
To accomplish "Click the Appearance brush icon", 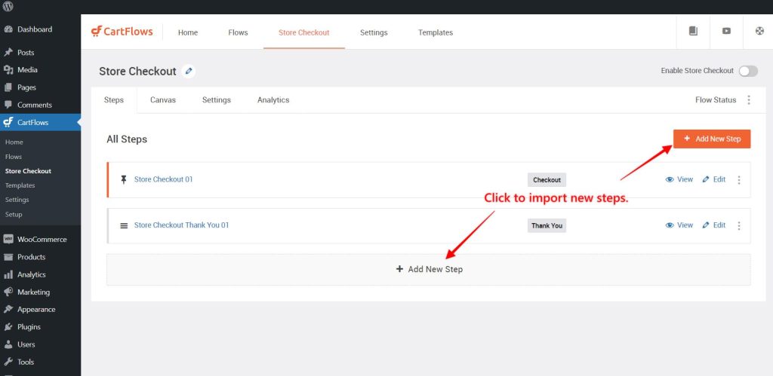I will (x=8, y=310).
